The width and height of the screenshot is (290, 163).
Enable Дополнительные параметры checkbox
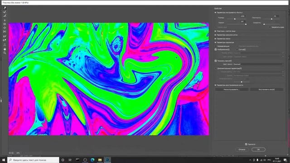(216, 68)
